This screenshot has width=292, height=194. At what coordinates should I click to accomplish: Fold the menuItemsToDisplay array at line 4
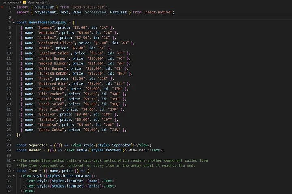[14, 22]
